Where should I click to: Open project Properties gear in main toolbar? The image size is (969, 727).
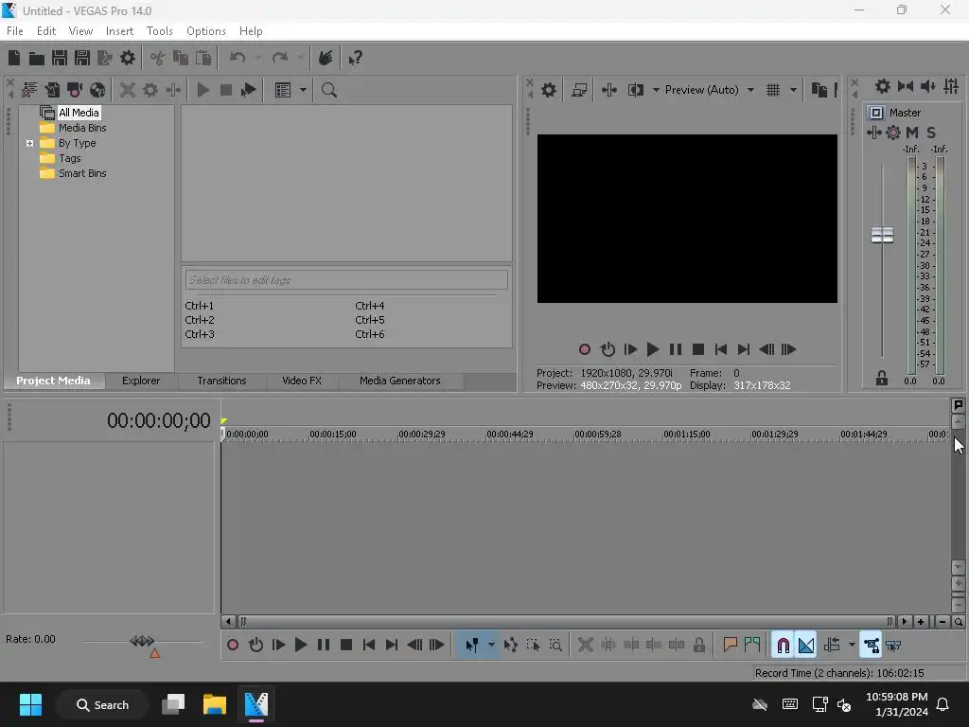click(x=128, y=58)
